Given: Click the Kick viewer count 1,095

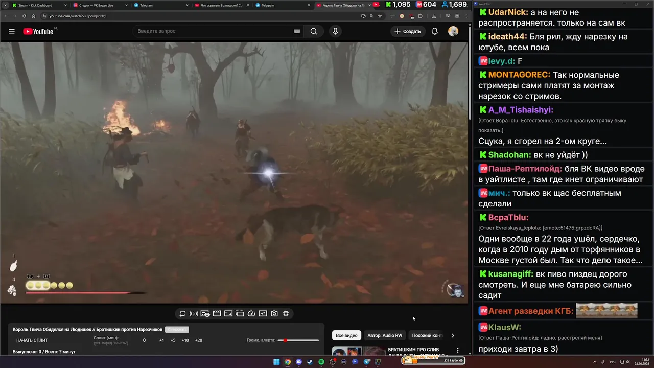Looking at the screenshot, I should pyautogui.click(x=398, y=5).
